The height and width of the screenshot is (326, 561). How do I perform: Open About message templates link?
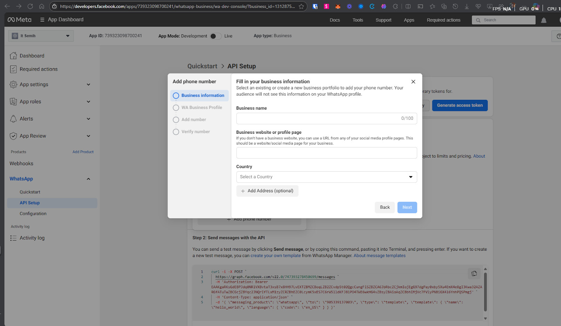pyautogui.click(x=379, y=256)
